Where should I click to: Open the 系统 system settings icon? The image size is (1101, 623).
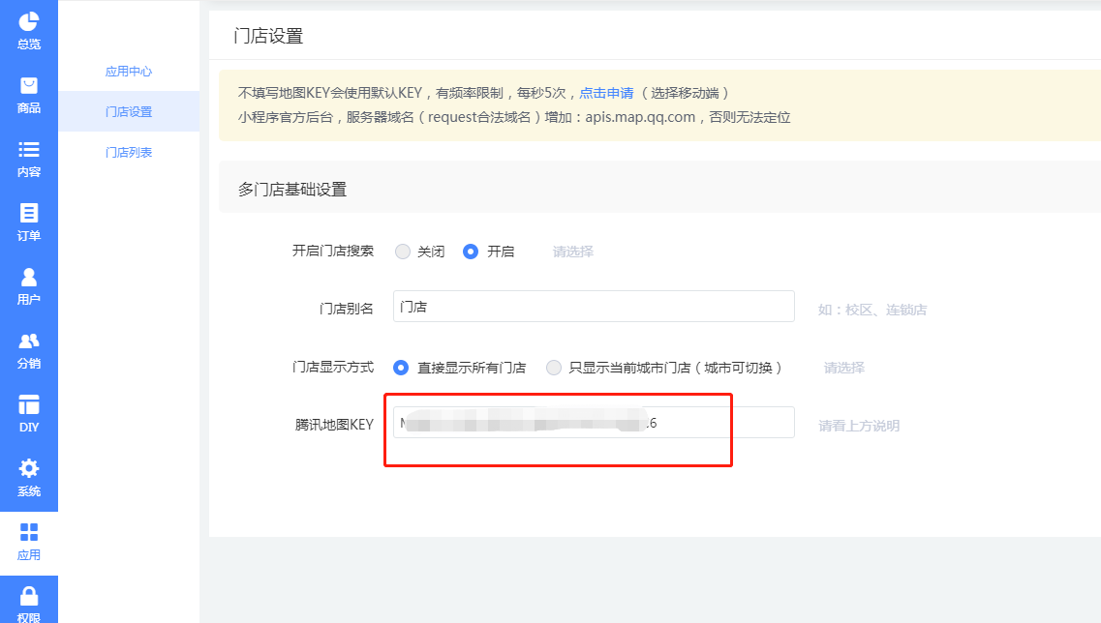(x=28, y=479)
